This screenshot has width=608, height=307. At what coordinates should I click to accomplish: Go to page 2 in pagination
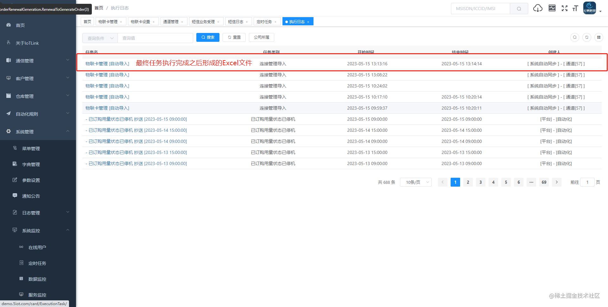[468, 182]
